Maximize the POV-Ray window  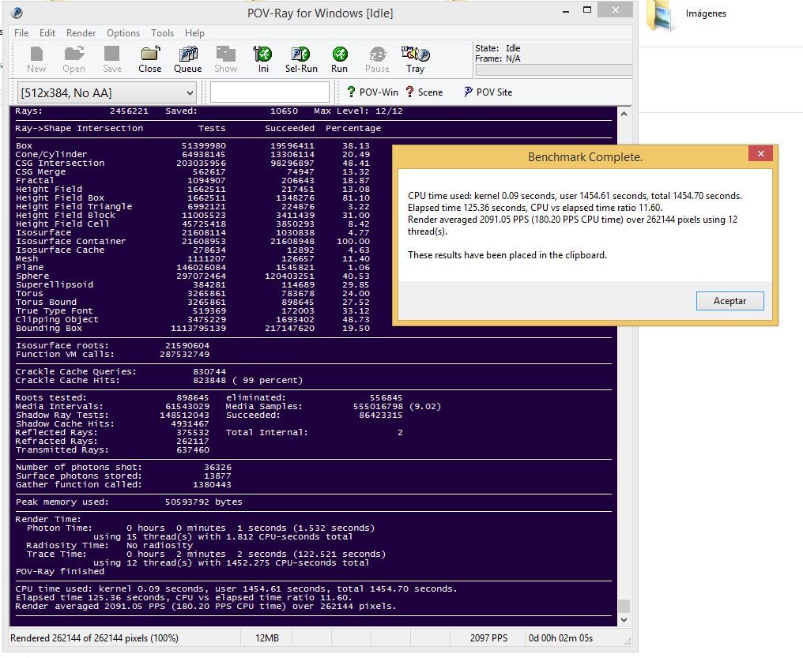click(x=587, y=9)
